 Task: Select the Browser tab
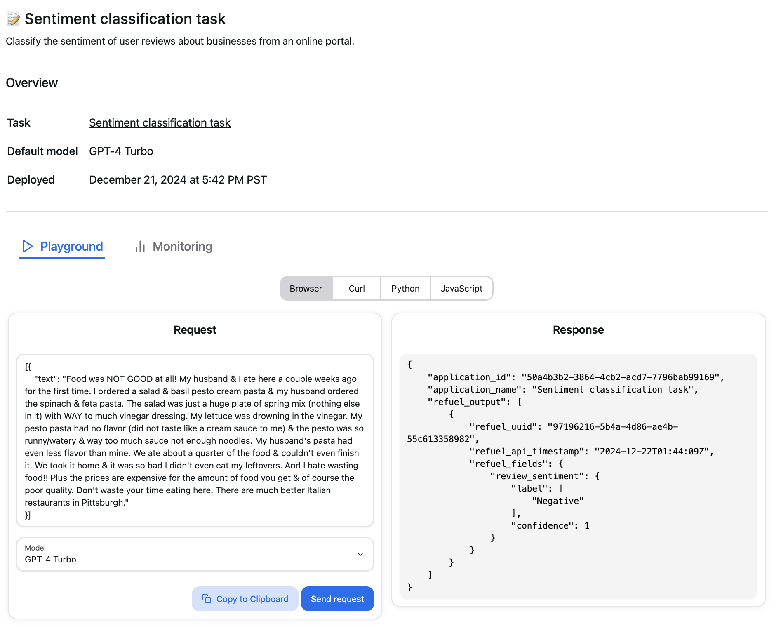306,288
